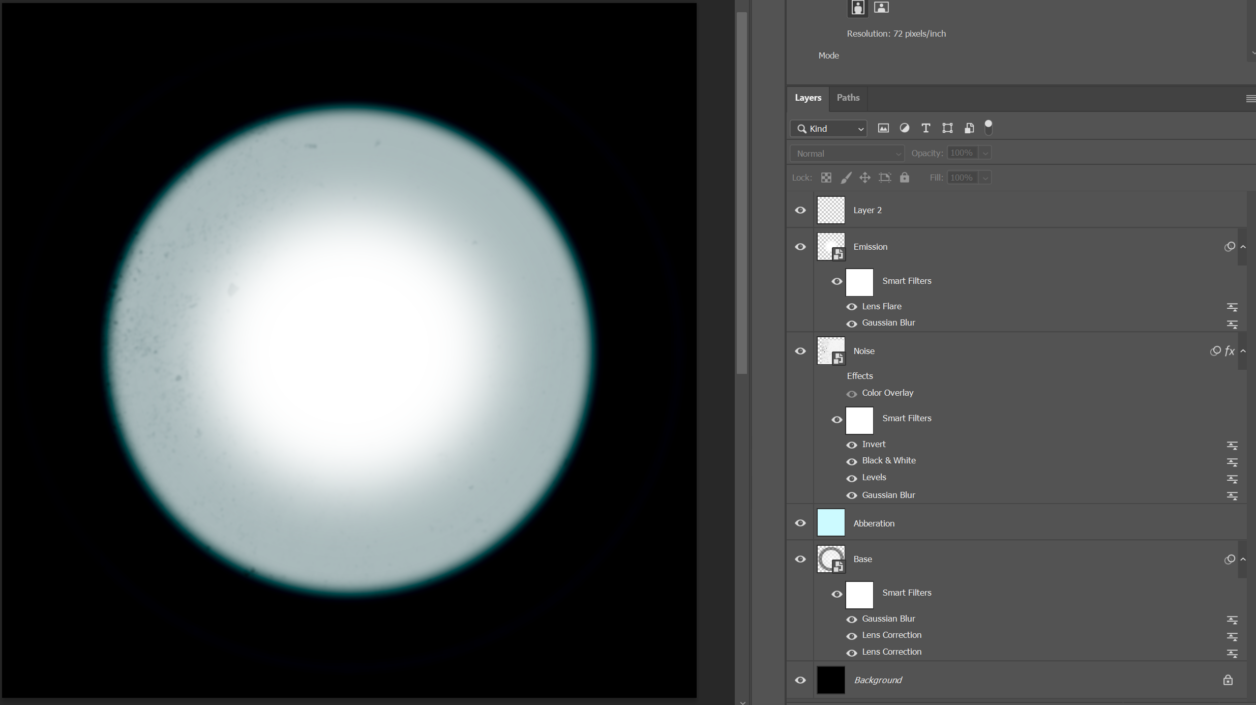Image resolution: width=1256 pixels, height=705 pixels.
Task: Turn off layer filtering toggle switch
Action: point(989,128)
